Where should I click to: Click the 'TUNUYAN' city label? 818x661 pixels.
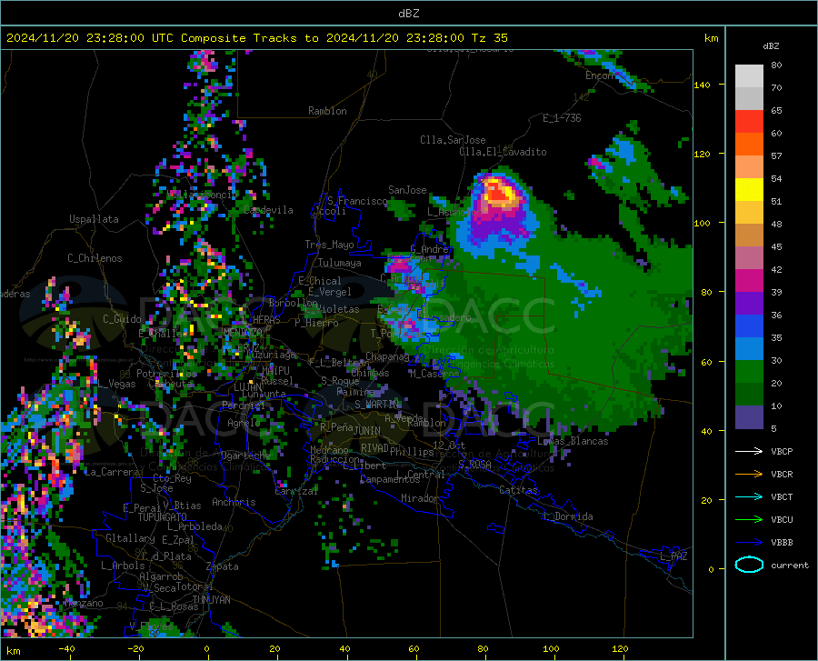211,599
